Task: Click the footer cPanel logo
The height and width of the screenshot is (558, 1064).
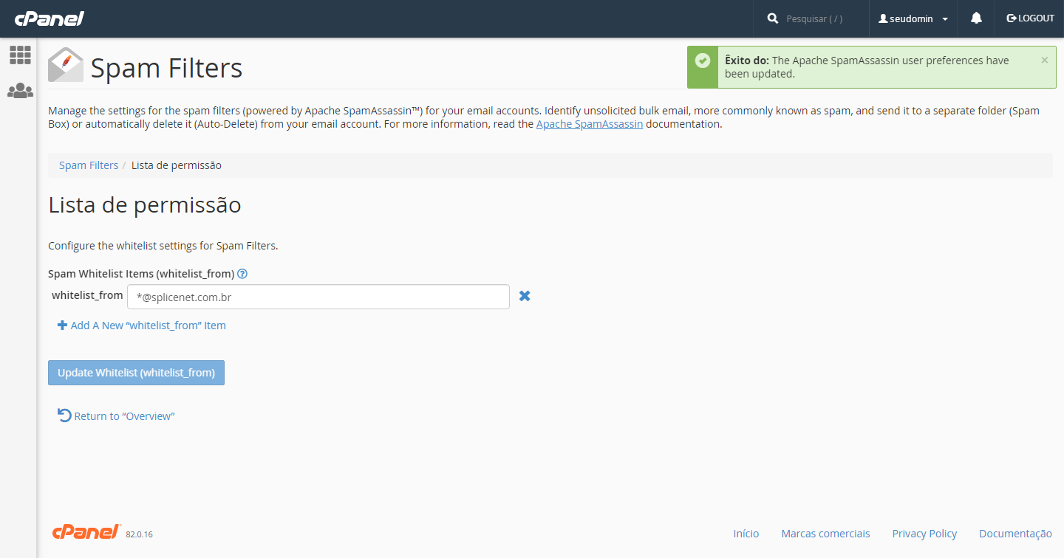Action: (86, 531)
